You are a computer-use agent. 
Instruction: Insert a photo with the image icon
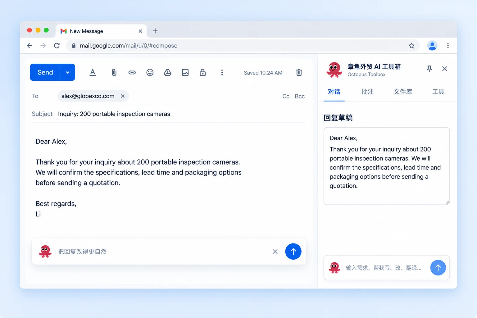pyautogui.click(x=185, y=72)
